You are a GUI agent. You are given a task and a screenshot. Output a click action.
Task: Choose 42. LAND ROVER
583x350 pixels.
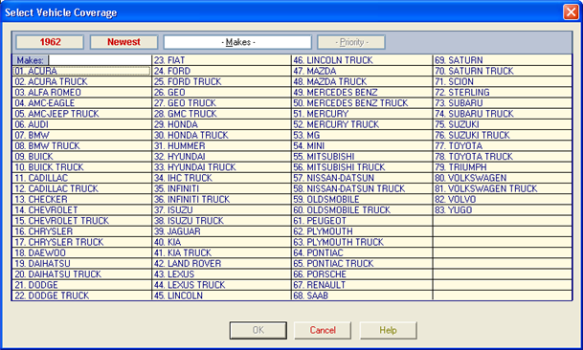pos(221,263)
